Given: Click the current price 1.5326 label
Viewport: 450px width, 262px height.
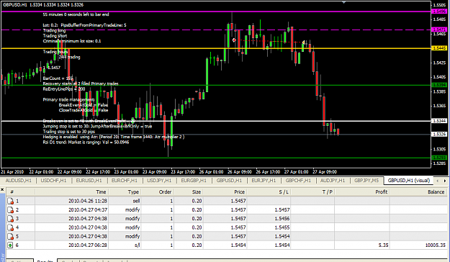Looking at the screenshot, I should click(439, 135).
